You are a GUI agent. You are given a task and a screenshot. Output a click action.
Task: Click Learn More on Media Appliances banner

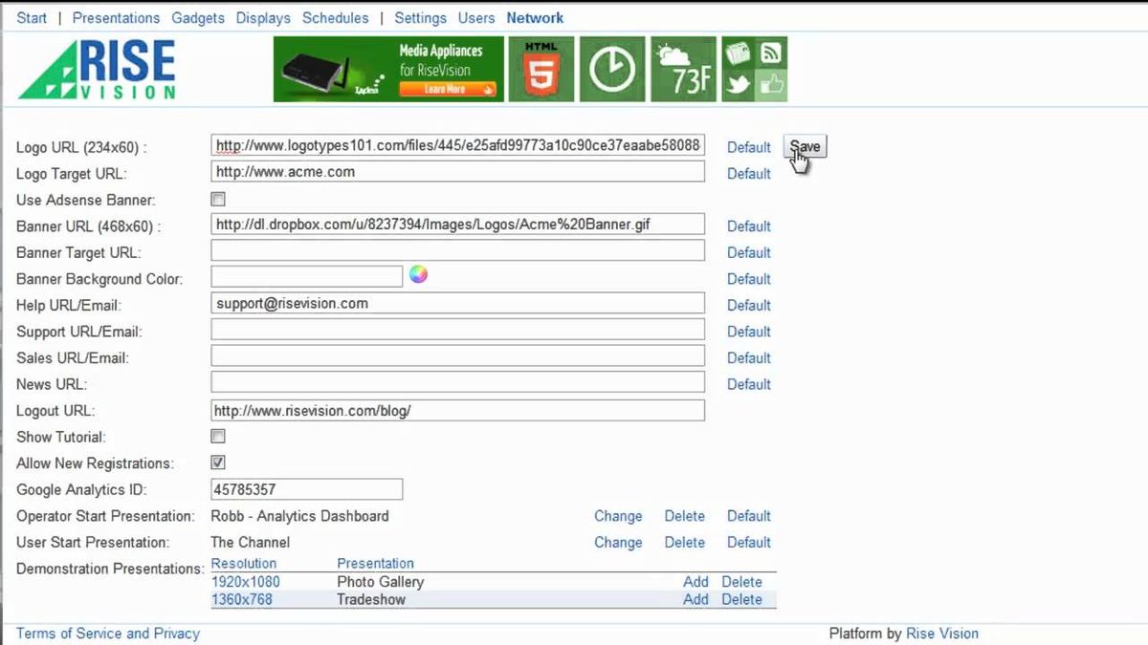pyautogui.click(x=446, y=89)
